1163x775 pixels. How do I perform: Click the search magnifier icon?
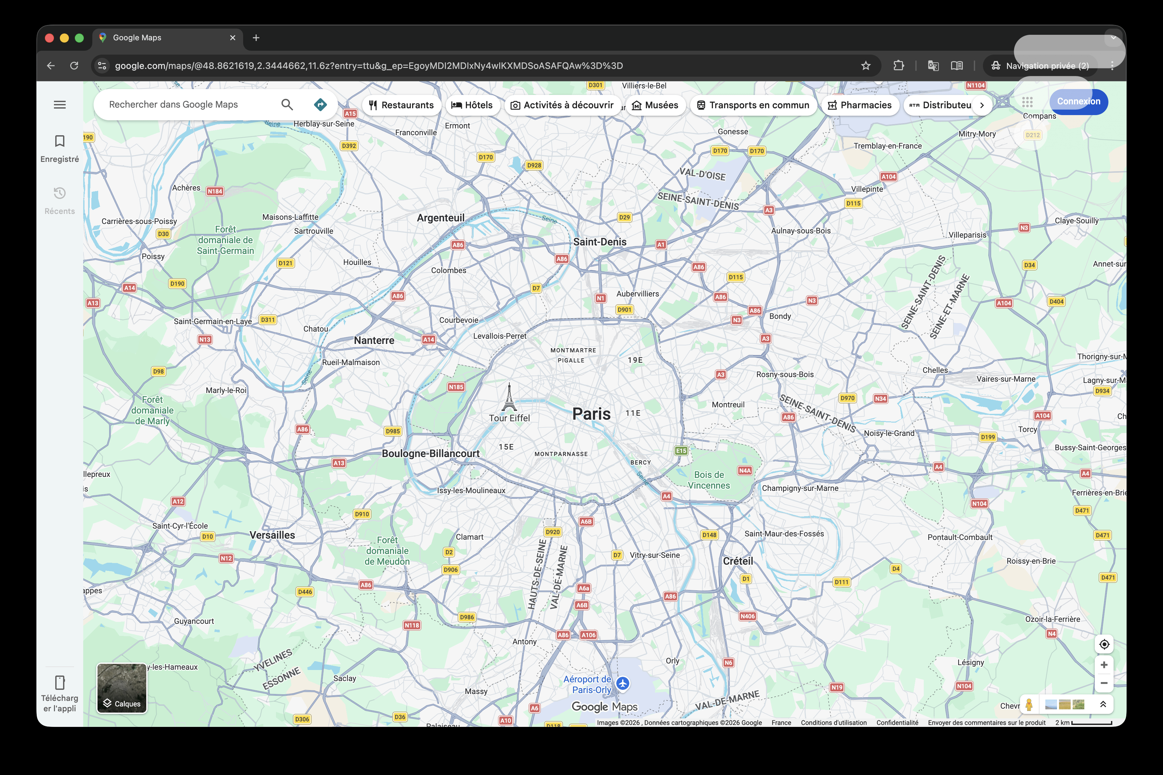pyautogui.click(x=287, y=104)
